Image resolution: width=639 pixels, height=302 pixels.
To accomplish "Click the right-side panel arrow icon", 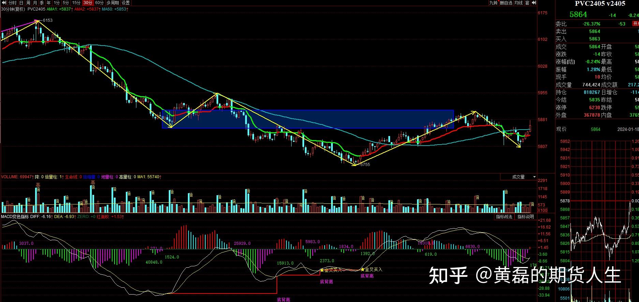I will [534, 3].
